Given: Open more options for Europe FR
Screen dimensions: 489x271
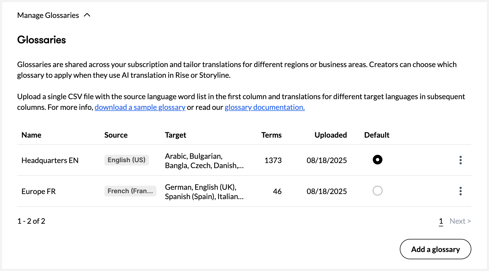Looking at the screenshot, I should (460, 191).
